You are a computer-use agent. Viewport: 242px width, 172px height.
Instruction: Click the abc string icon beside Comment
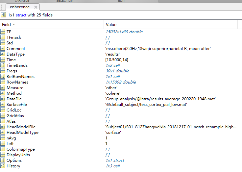pos(3,48)
